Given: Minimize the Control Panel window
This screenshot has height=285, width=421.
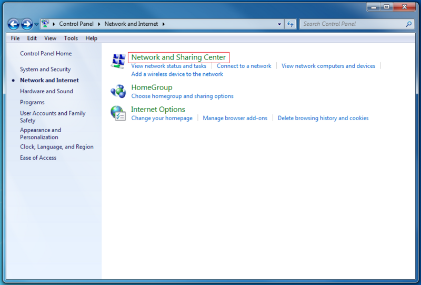Looking at the screenshot, I should point(374,7).
